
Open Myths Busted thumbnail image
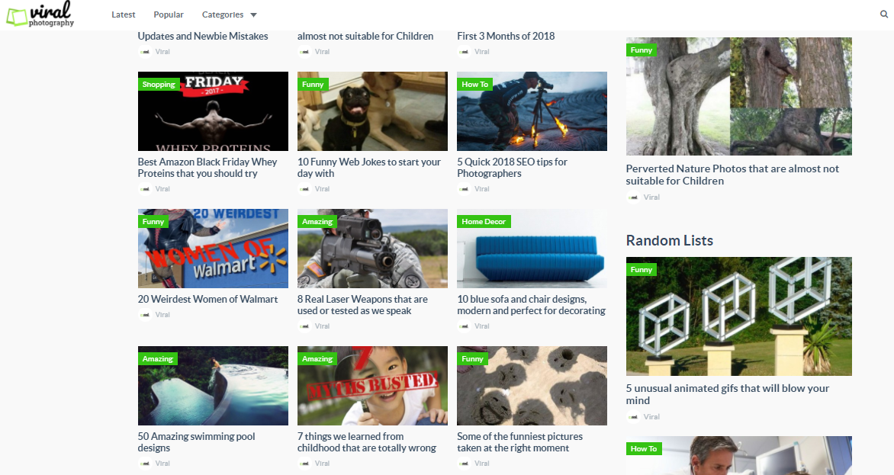pyautogui.click(x=372, y=386)
